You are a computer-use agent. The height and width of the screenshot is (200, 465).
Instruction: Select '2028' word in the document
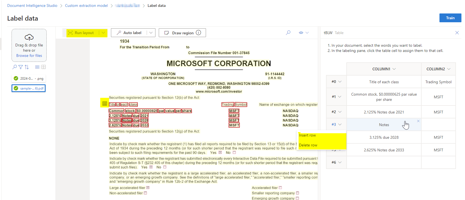(144, 120)
